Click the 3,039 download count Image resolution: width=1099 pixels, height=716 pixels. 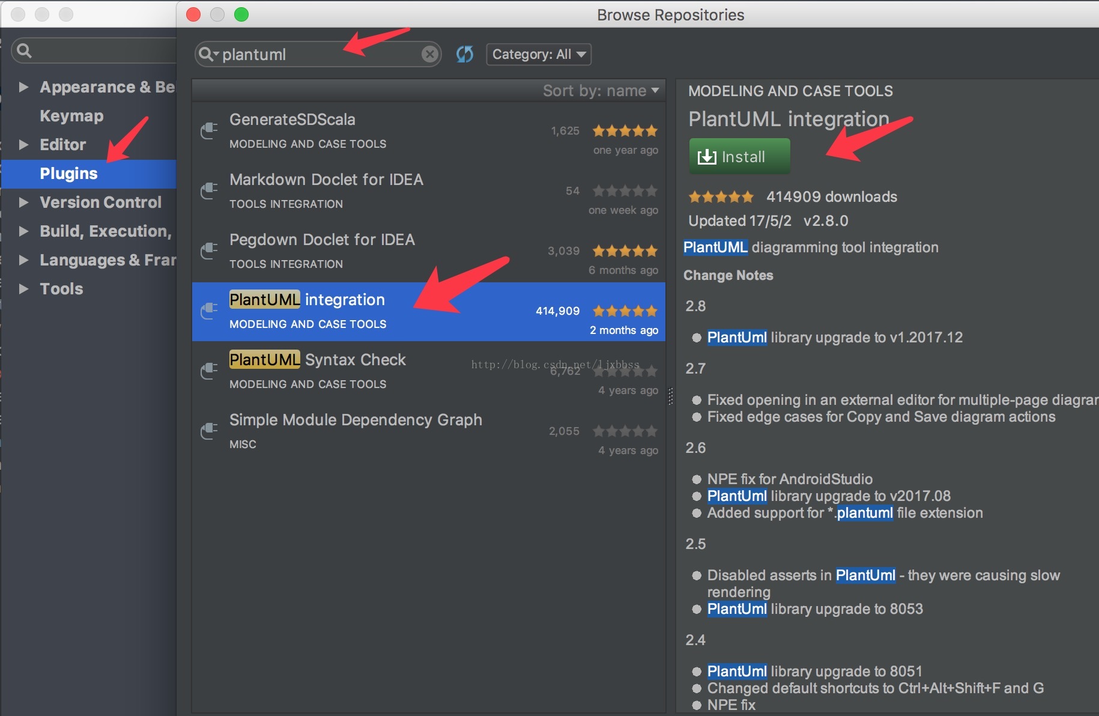(563, 250)
